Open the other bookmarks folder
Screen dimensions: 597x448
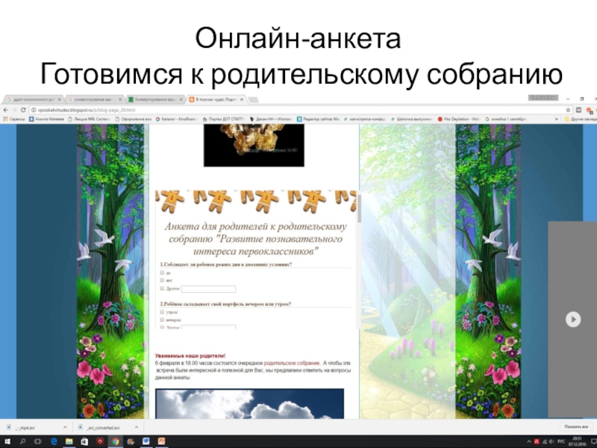pyautogui.click(x=581, y=119)
